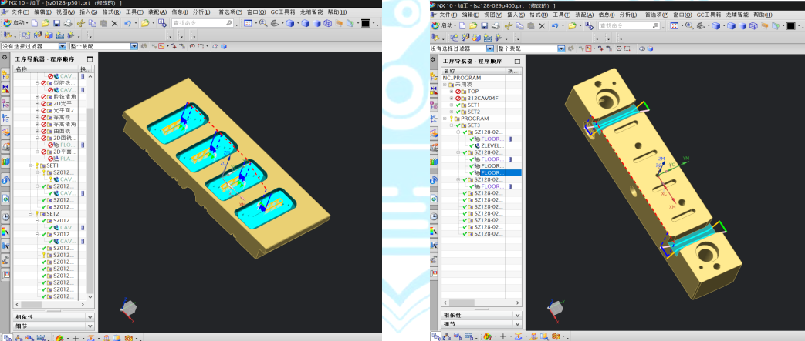This screenshot has width=805, height=341.
Task: Click Print icon in right NX window
Action: point(495,26)
